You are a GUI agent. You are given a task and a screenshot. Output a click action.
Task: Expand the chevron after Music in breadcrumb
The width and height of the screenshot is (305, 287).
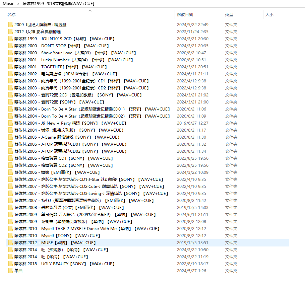(18, 4)
